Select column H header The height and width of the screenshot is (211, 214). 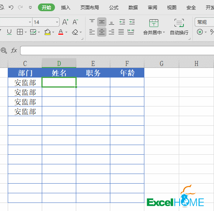point(197,63)
